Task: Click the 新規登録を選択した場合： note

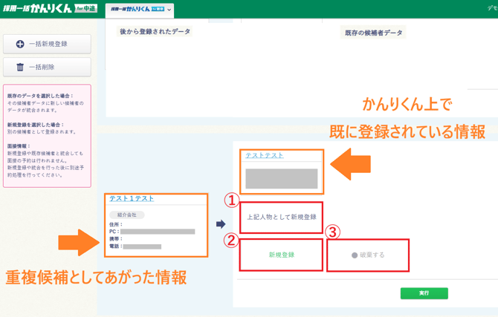Action: point(36,125)
